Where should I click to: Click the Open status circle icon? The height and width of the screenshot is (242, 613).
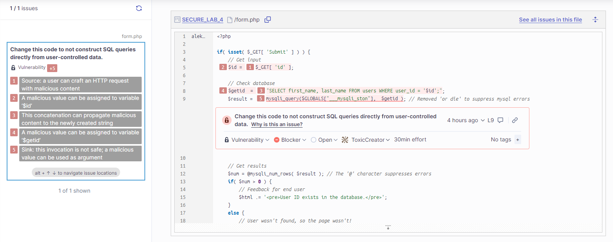click(x=314, y=140)
